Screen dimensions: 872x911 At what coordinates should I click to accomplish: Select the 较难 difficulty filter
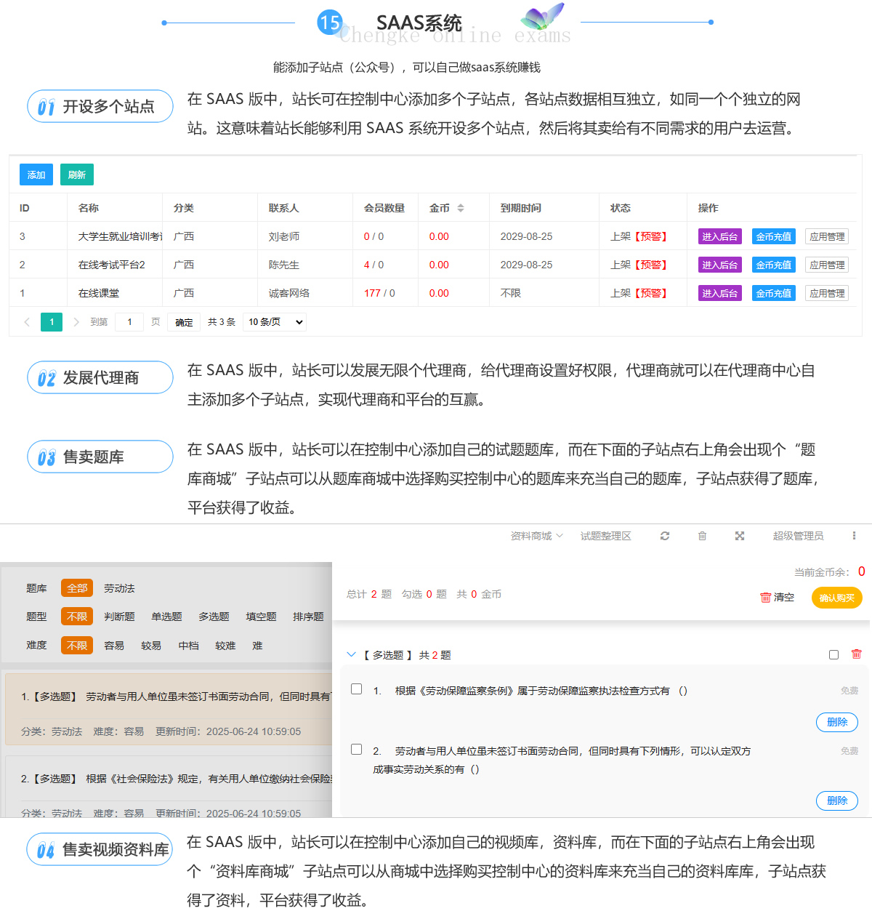225,646
